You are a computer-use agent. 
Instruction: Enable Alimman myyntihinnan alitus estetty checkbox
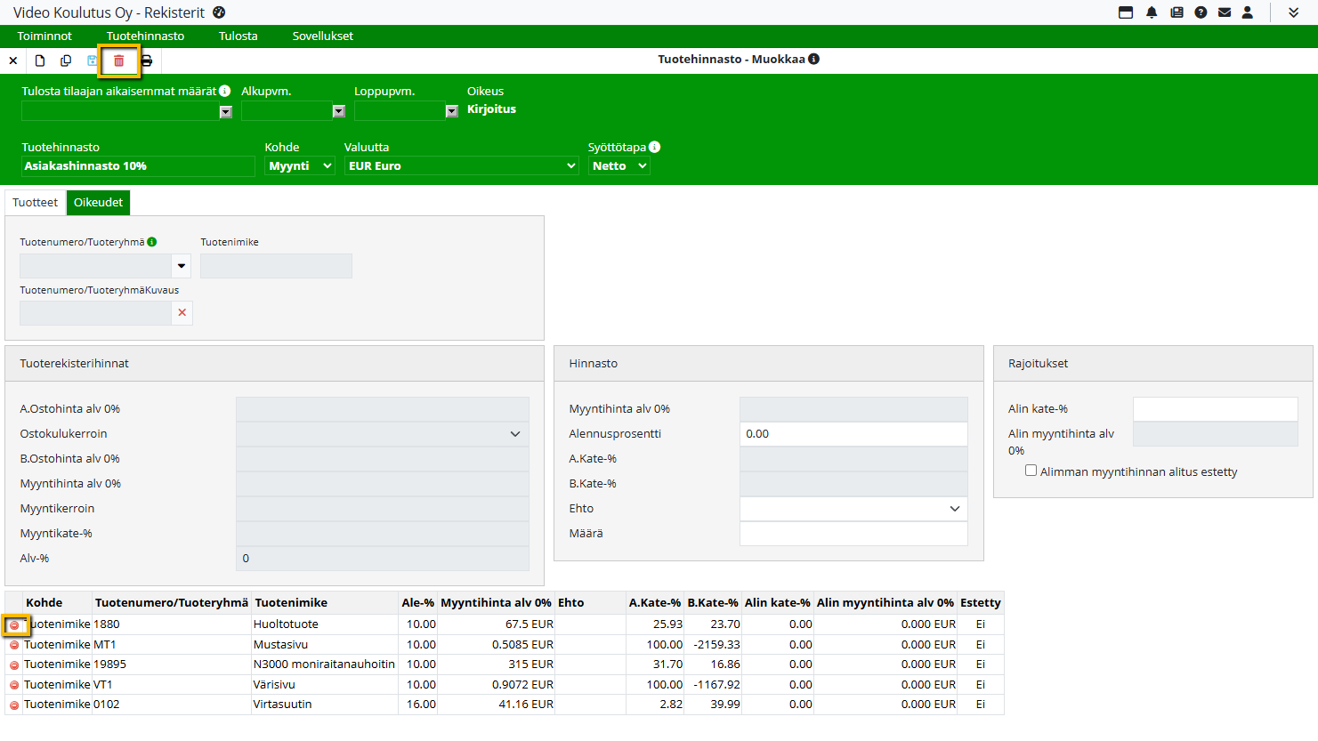(x=1031, y=471)
